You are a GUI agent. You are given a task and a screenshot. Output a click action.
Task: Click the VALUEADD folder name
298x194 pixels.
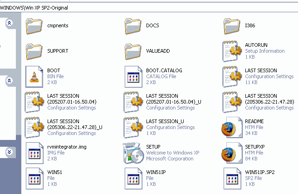(158, 51)
